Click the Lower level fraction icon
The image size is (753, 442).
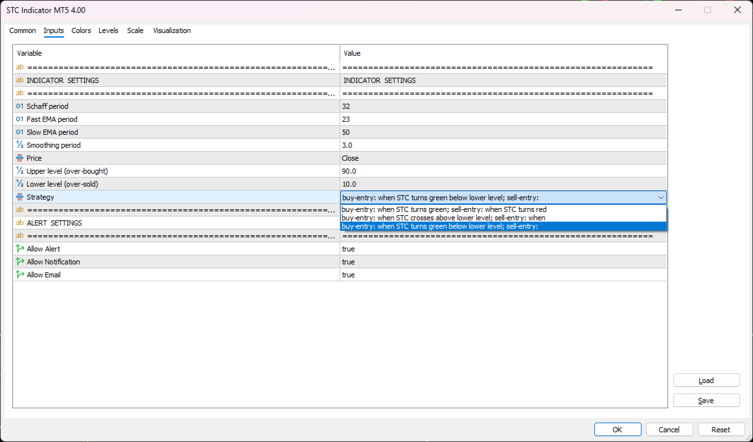(x=19, y=184)
